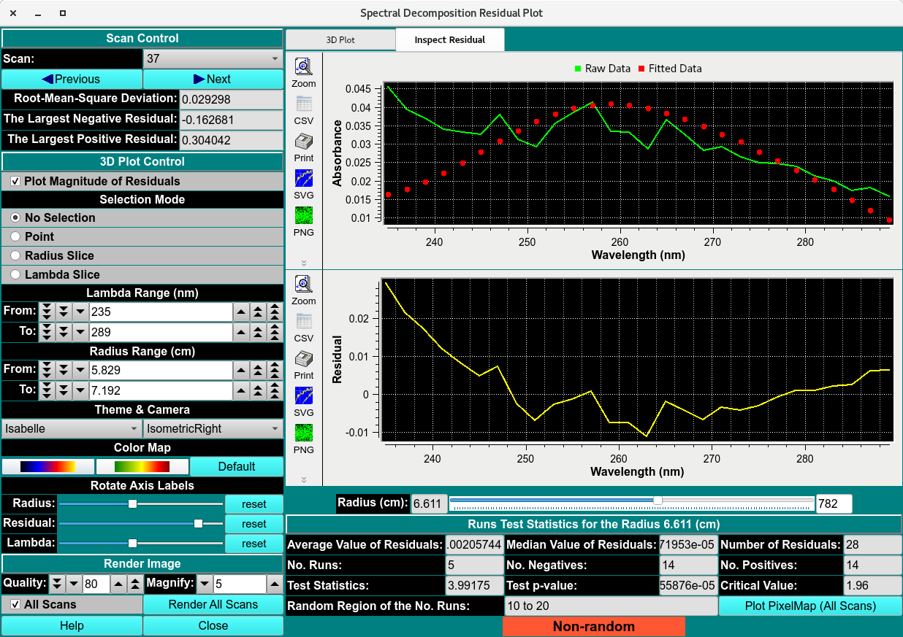Viewport: 903px width, 637px height.
Task: Increase Quality with double-up arrow
Action: coord(134,584)
